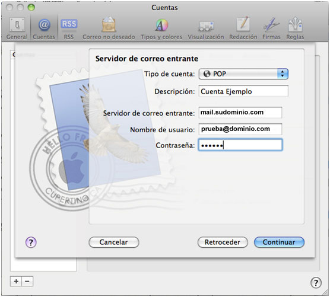Click the Contraseña password field
Viewport: 330px width, 297px height.
point(240,145)
